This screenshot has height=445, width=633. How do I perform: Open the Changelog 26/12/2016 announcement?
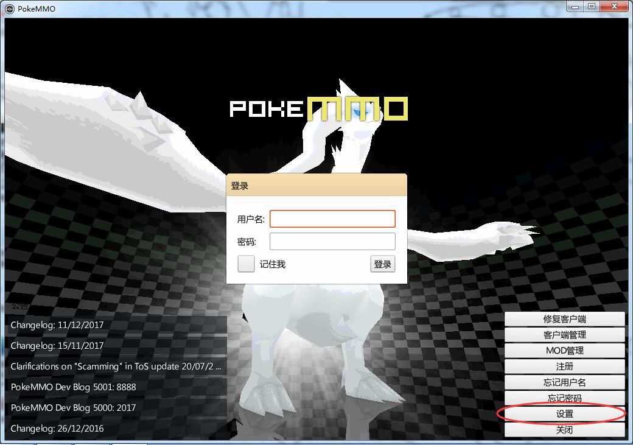pyautogui.click(x=57, y=428)
